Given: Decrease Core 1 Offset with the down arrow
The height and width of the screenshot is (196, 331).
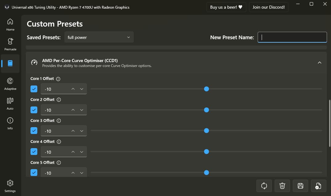Looking at the screenshot, I should 82,89.
